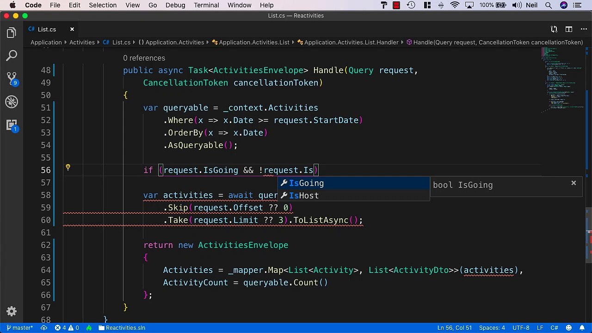
Task: Choose IsHost from the autocomplete suggestions
Action: [304, 196]
